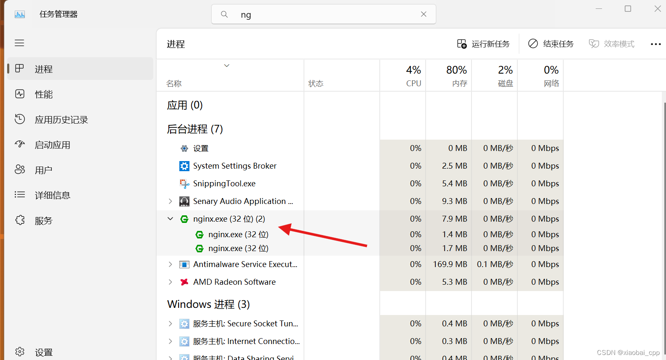Click the 运行新任务 (Run new task) button
The image size is (666, 360).
[x=483, y=44]
